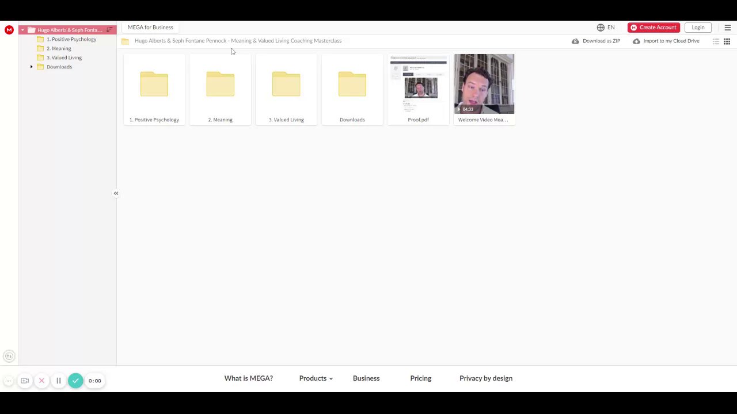Open the Pricing footer link

[421, 378]
